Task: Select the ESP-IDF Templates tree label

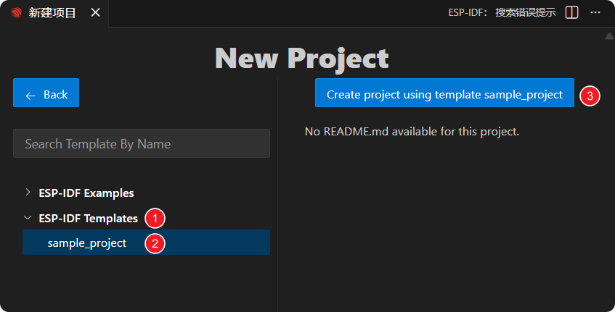Action: click(88, 218)
